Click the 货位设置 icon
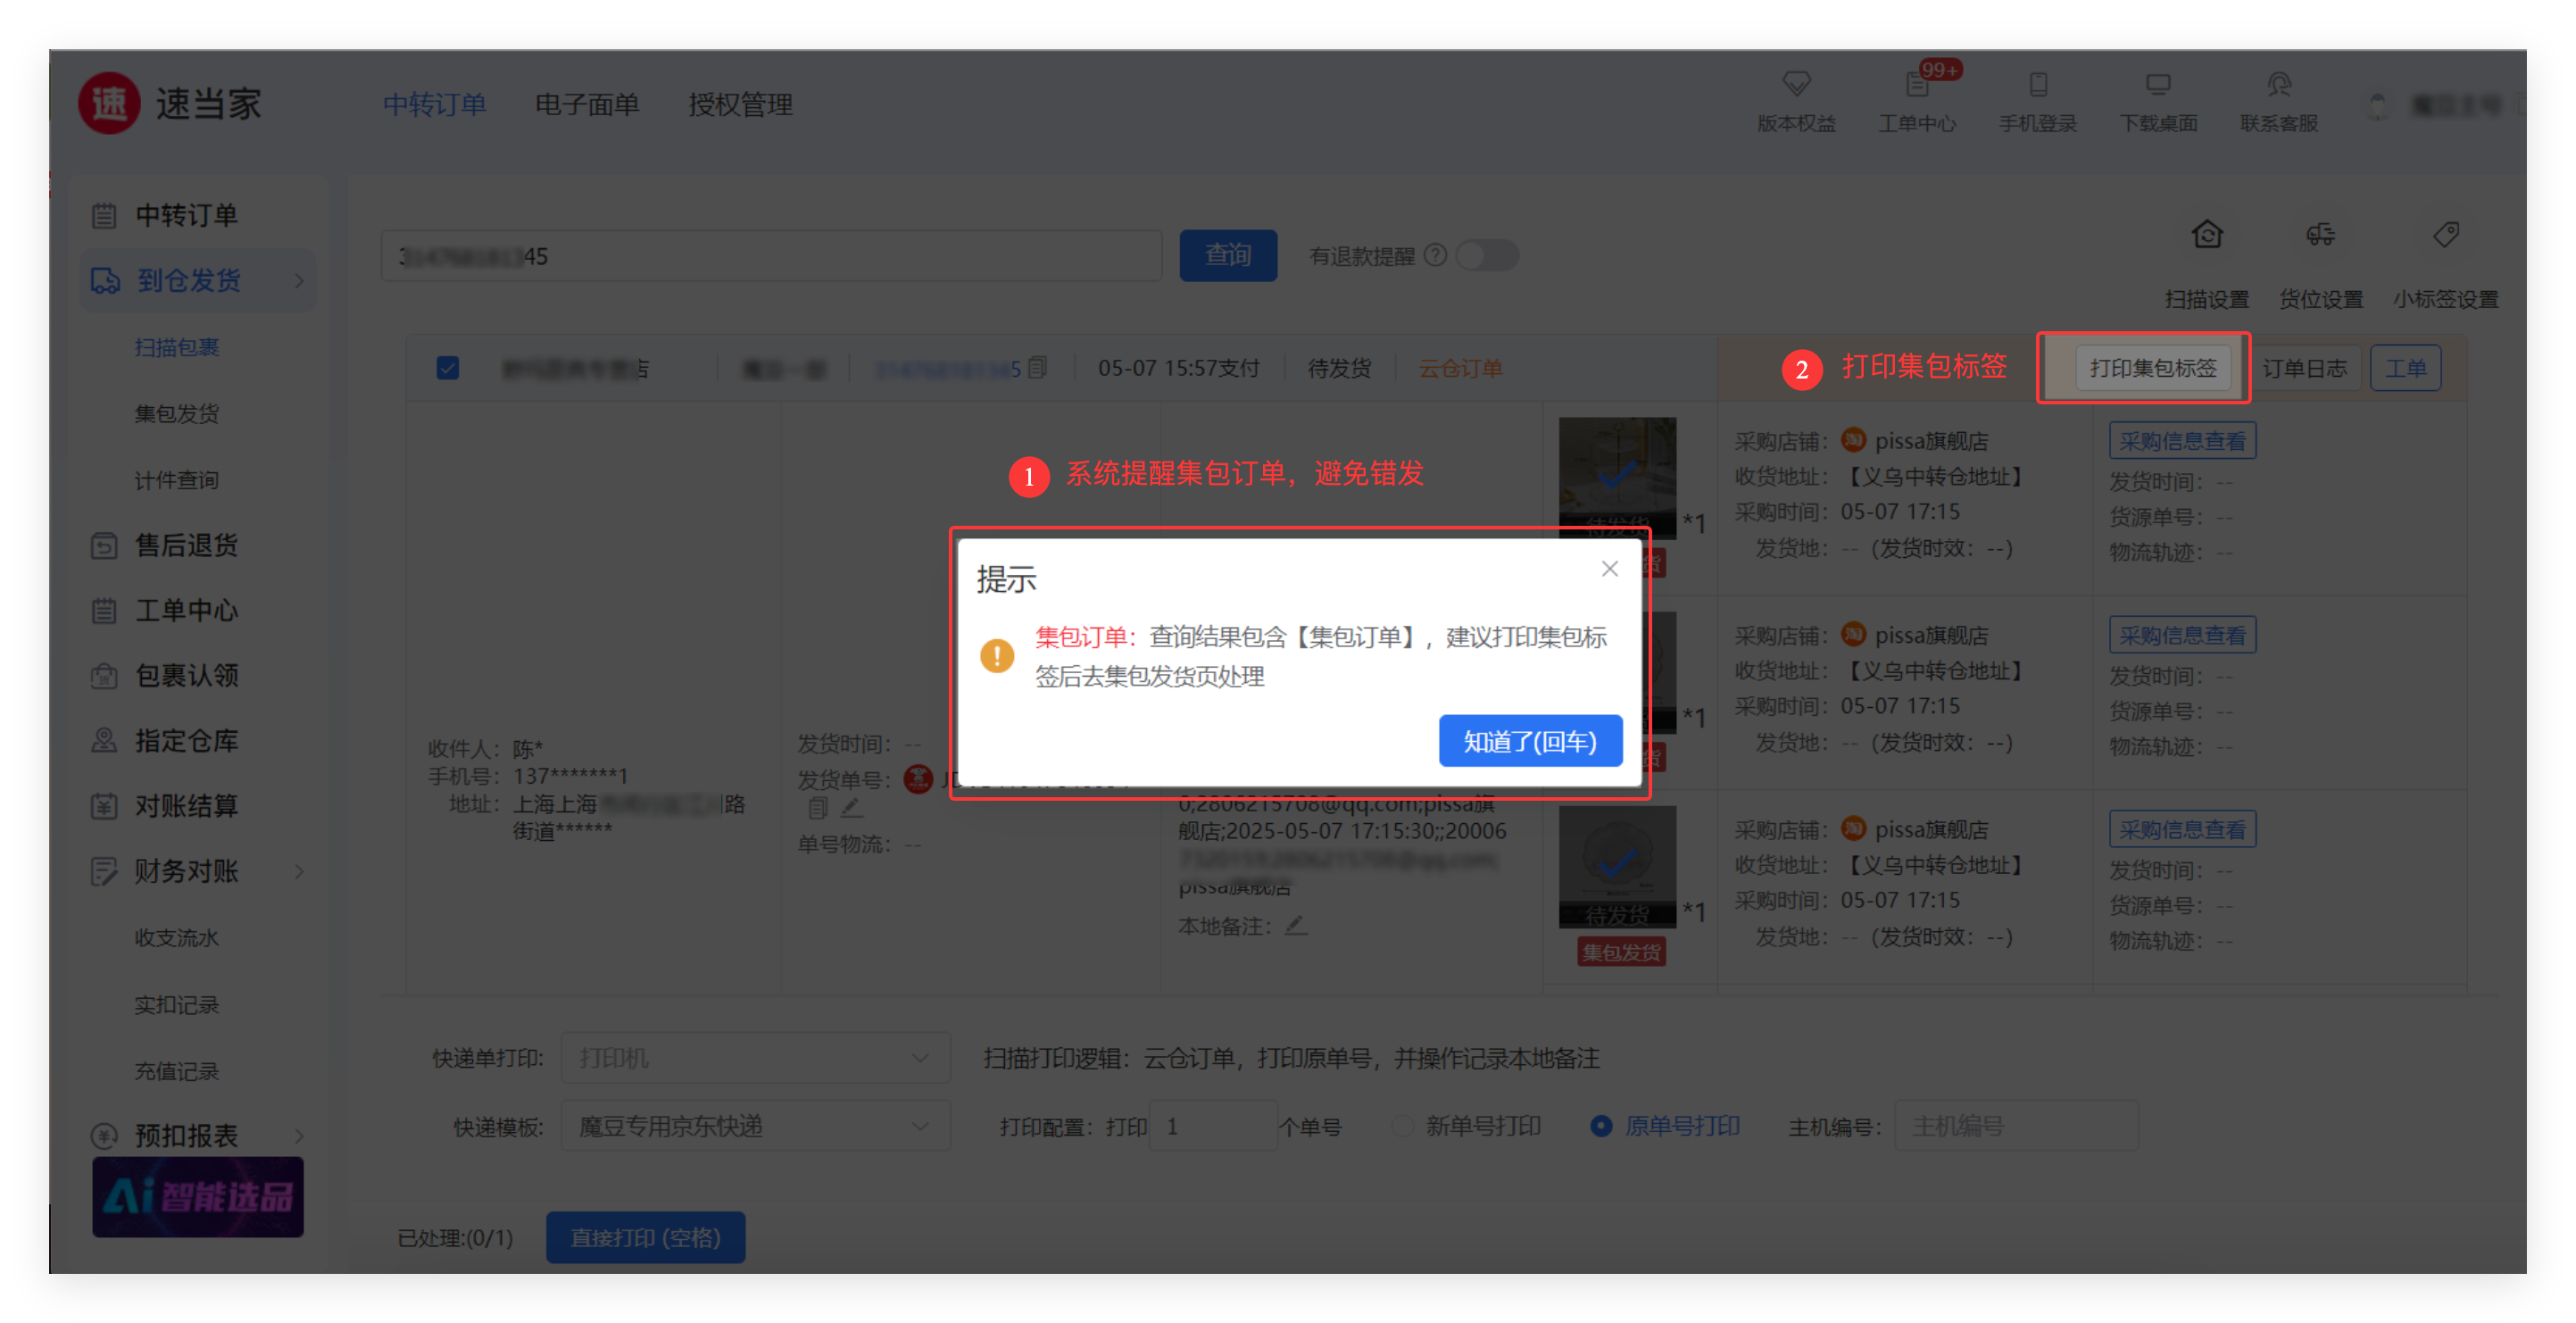2576x1323 pixels. click(x=2320, y=235)
